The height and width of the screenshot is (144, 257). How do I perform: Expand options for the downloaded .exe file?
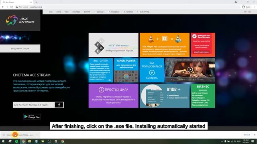click(37, 135)
